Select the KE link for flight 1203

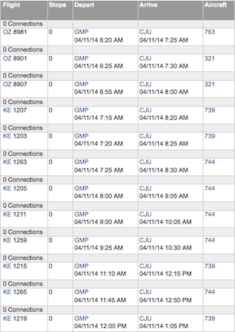click(7, 136)
